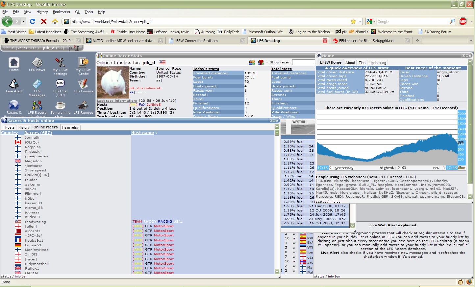The width and height of the screenshot is (475, 287).
Task: Bookmark this page with the star
Action: [353, 21]
